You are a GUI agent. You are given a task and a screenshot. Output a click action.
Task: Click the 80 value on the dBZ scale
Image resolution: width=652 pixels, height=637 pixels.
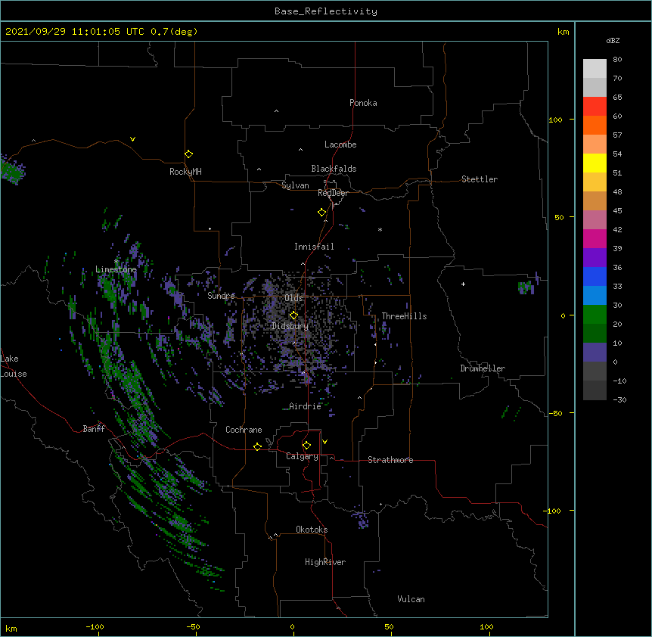[x=617, y=60]
